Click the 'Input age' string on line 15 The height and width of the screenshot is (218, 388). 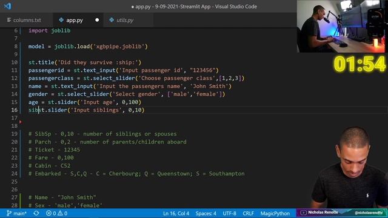pyautogui.click(x=98, y=102)
